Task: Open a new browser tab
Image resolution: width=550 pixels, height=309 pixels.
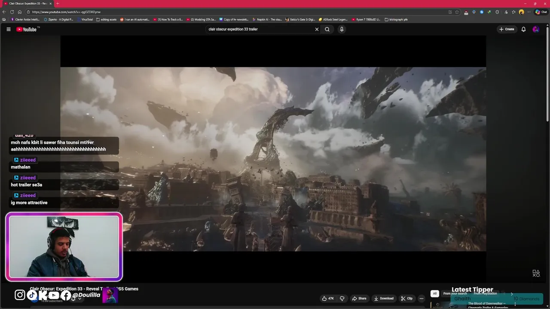Action: point(58,3)
